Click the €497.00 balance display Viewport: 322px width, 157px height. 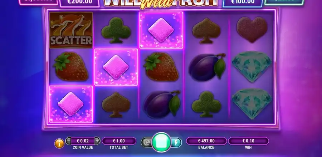click(206, 141)
